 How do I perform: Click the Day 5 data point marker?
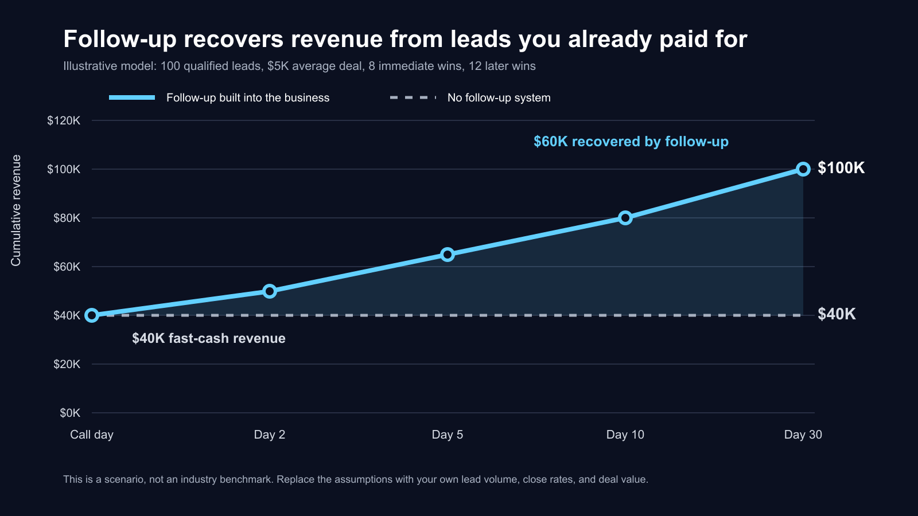448,255
